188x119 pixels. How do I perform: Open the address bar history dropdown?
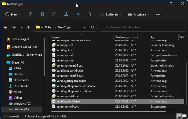coord(84,27)
